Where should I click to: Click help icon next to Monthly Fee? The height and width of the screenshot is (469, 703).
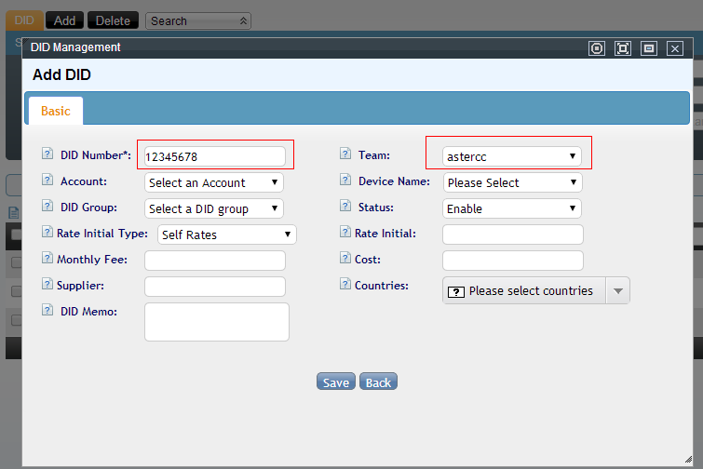click(x=47, y=259)
